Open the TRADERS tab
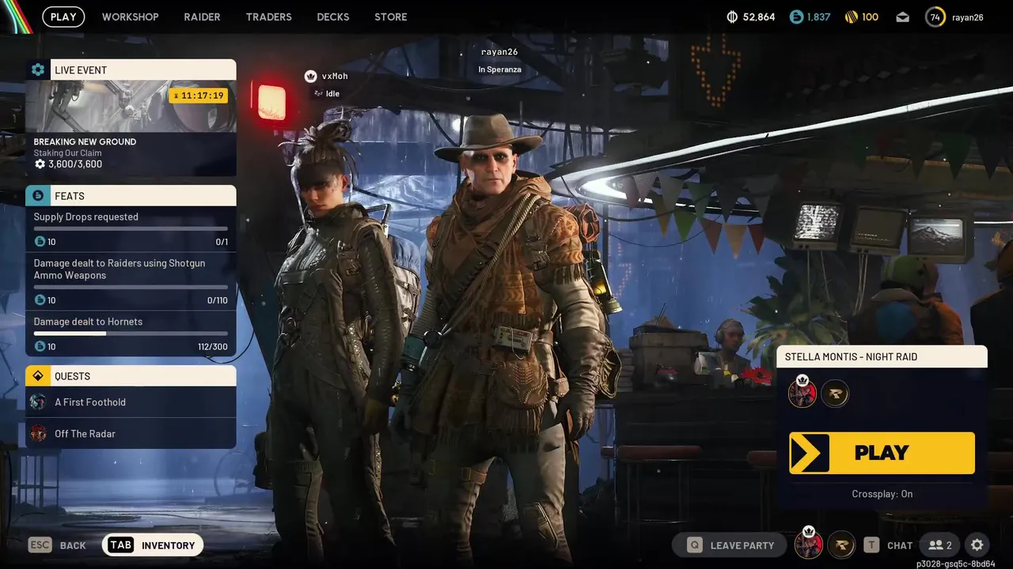The width and height of the screenshot is (1013, 569). pyautogui.click(x=268, y=17)
